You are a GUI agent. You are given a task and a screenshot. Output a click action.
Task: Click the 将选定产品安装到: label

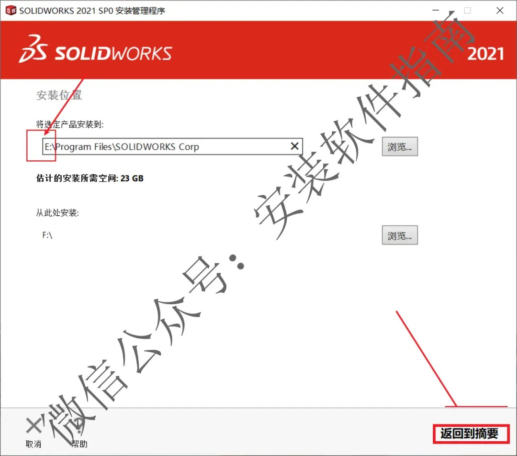click(x=69, y=124)
